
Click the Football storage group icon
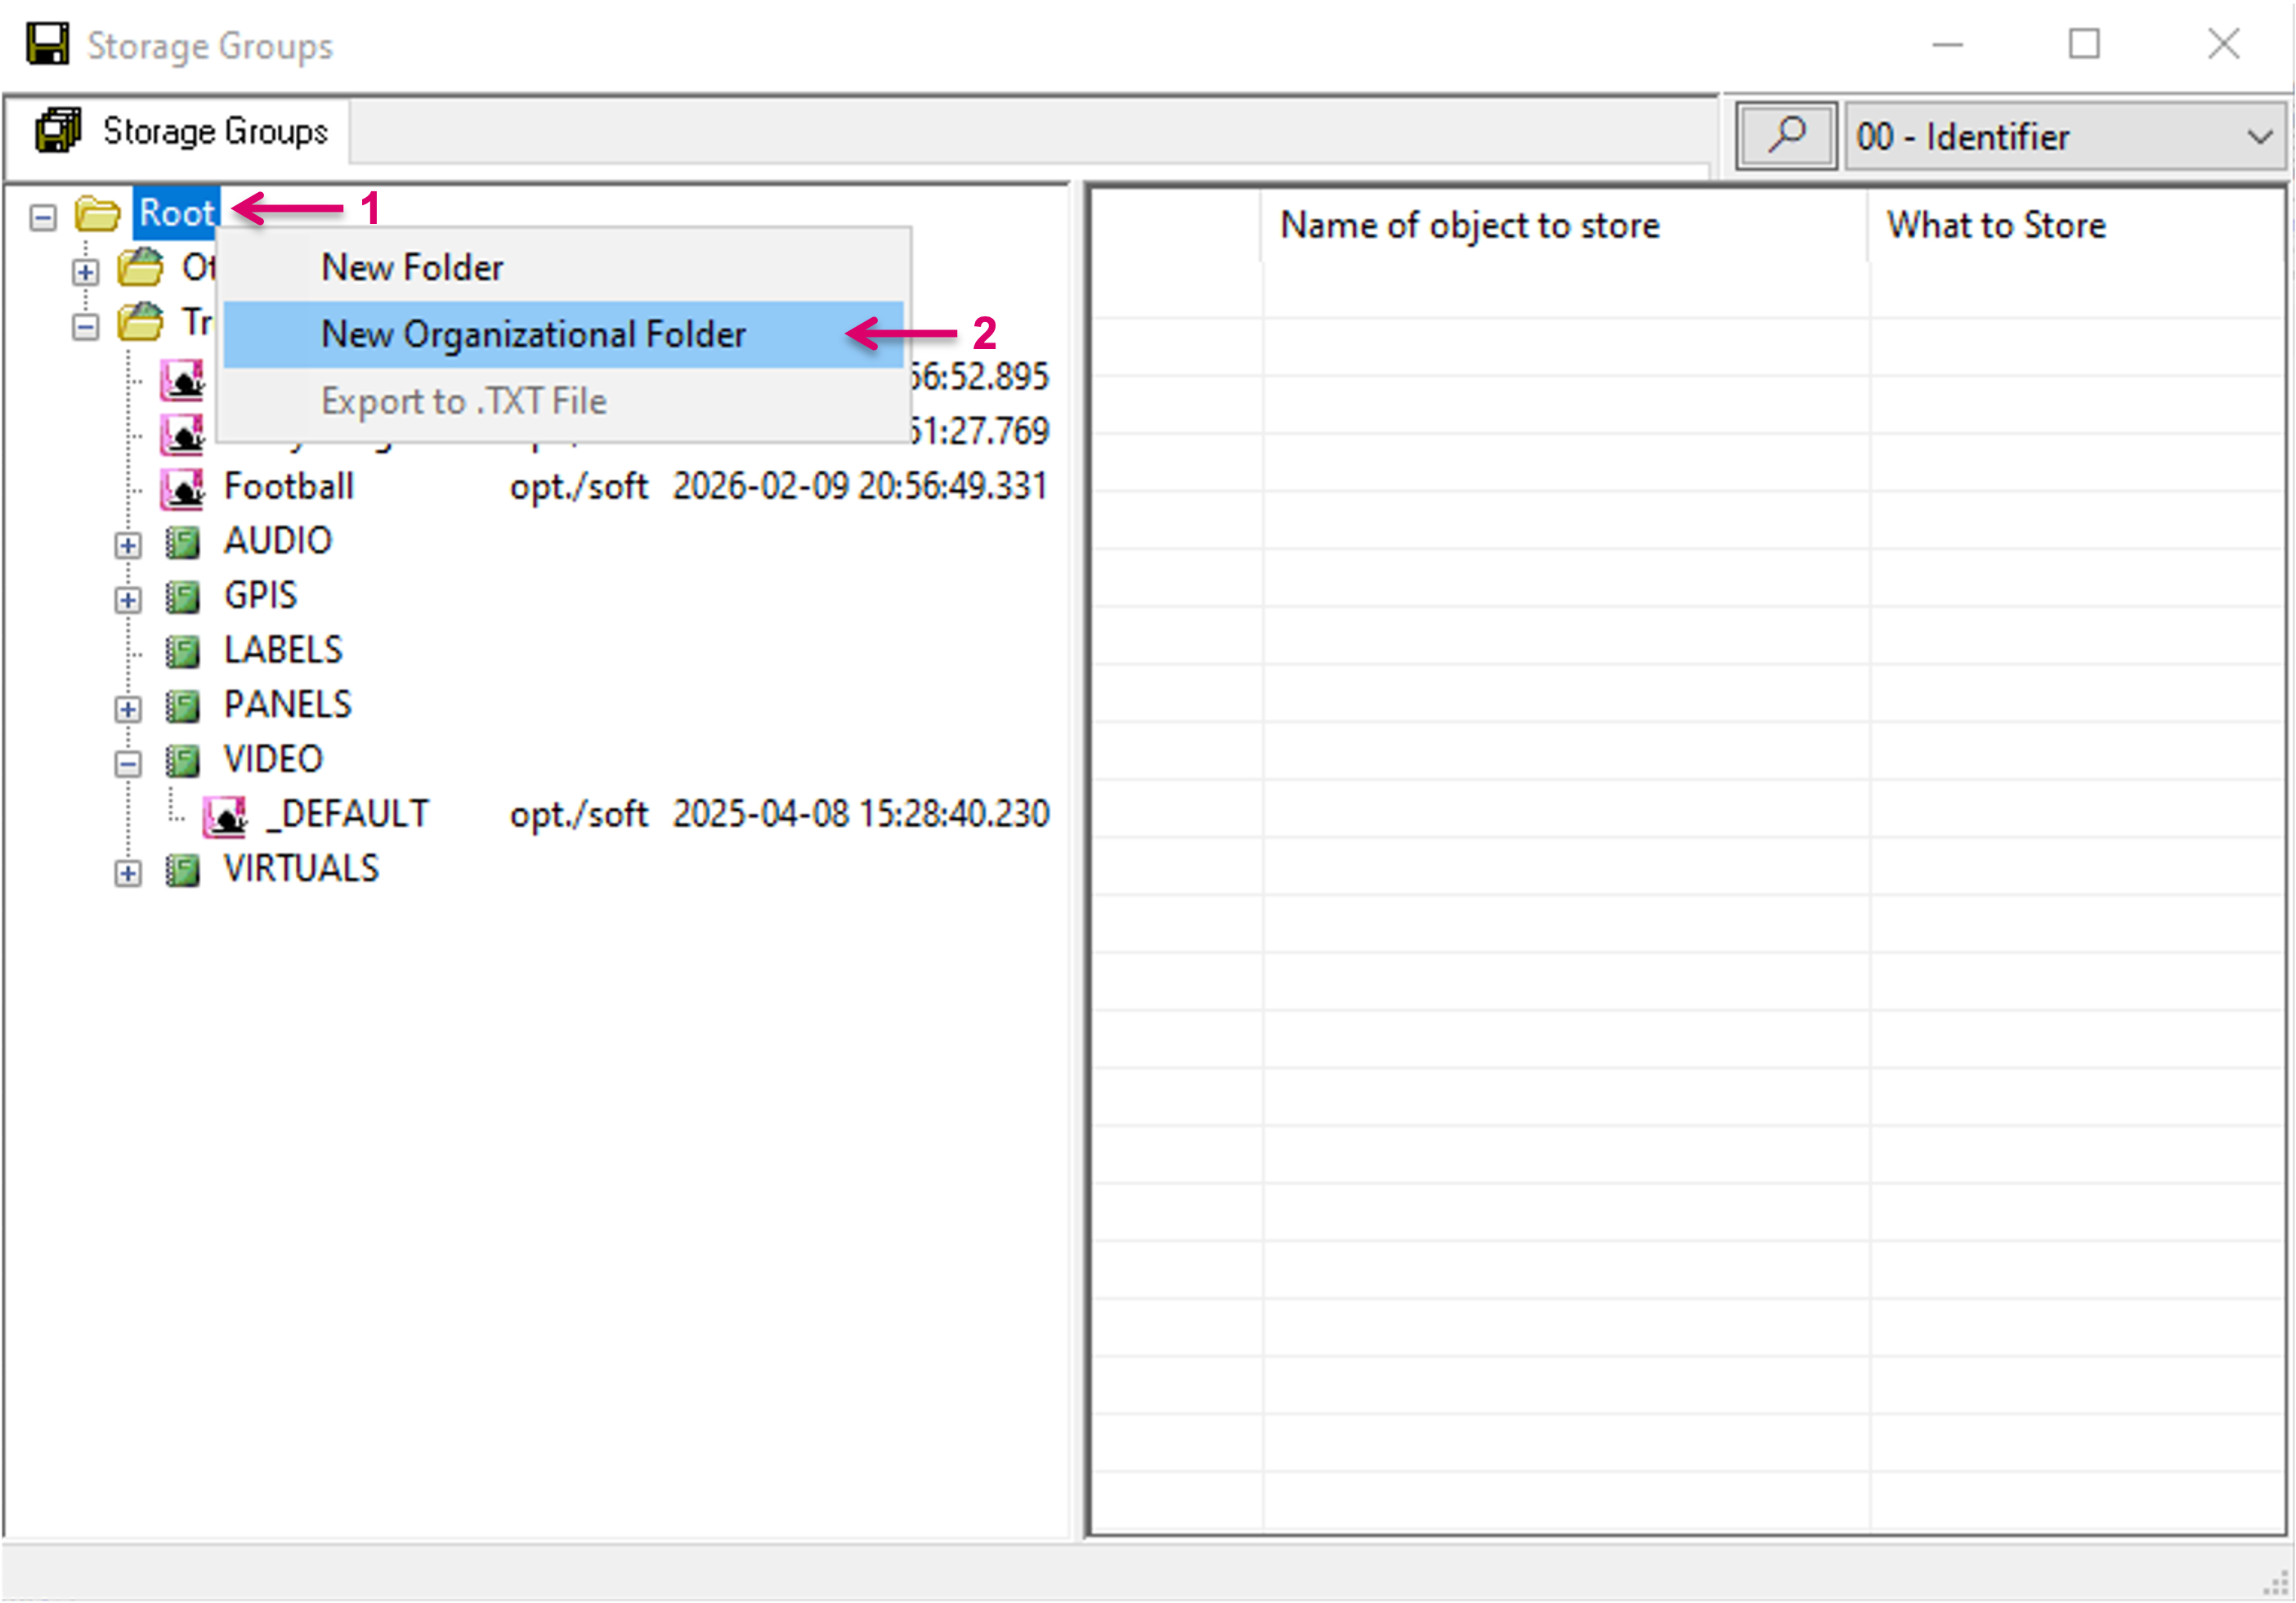pos(183,488)
